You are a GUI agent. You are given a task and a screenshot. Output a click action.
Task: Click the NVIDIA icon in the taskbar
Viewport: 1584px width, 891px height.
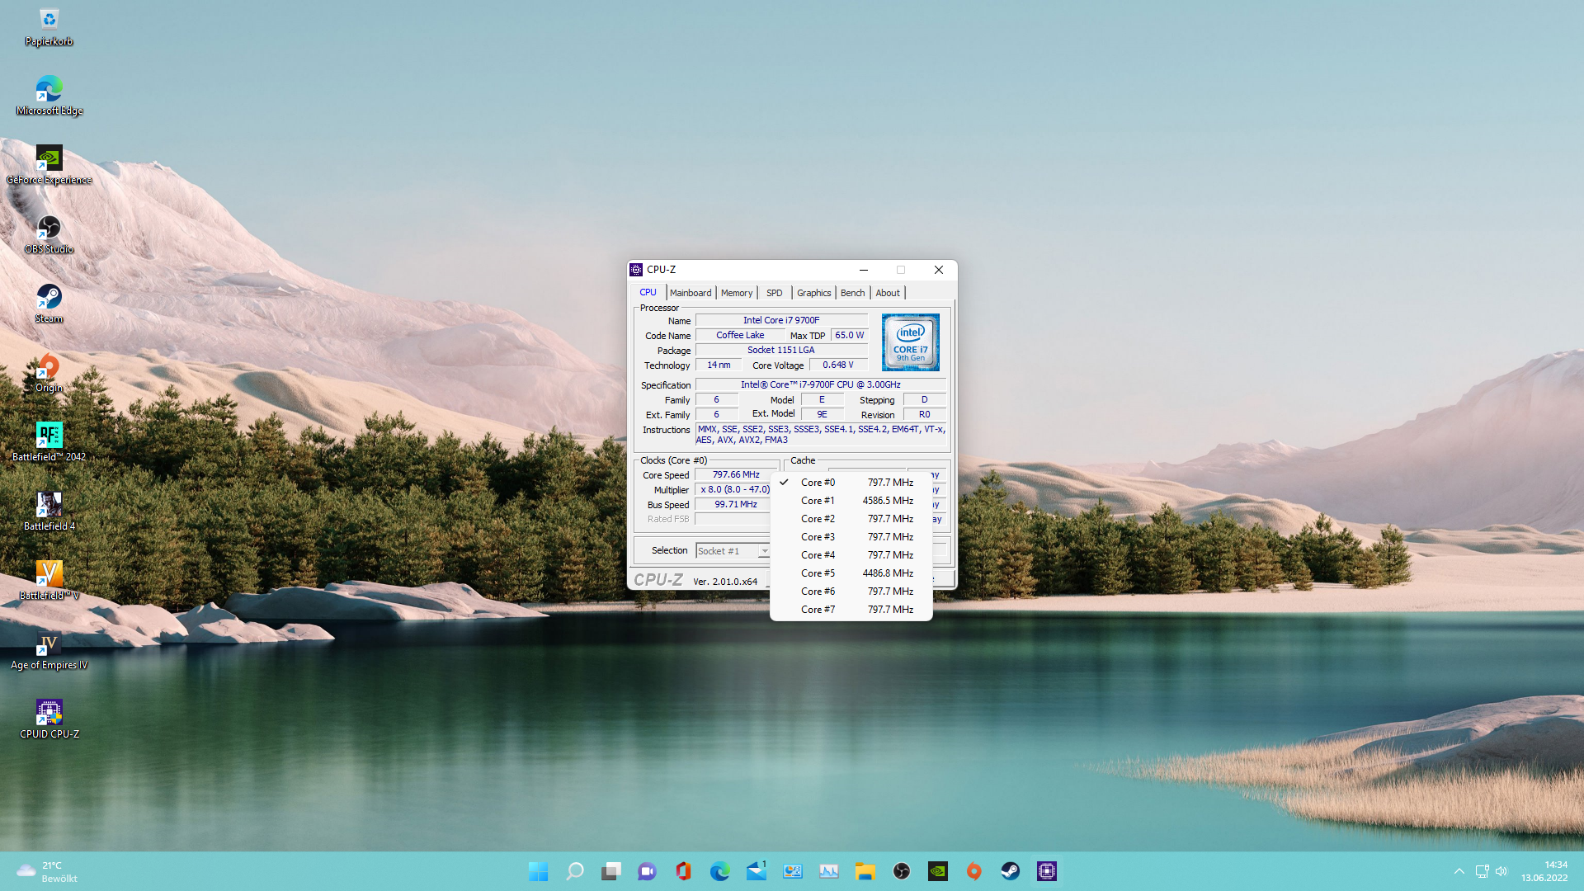pyautogui.click(x=938, y=871)
